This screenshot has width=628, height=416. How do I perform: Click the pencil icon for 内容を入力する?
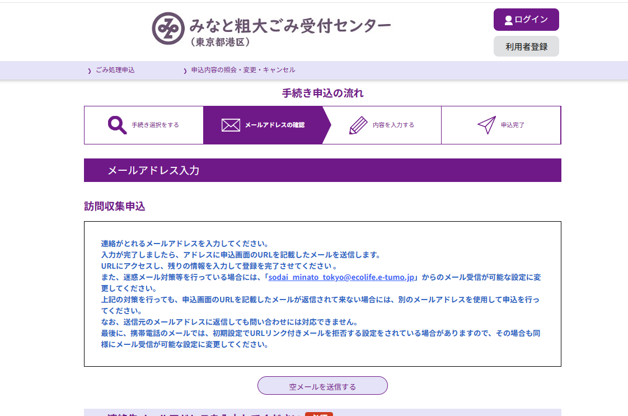pyautogui.click(x=358, y=125)
